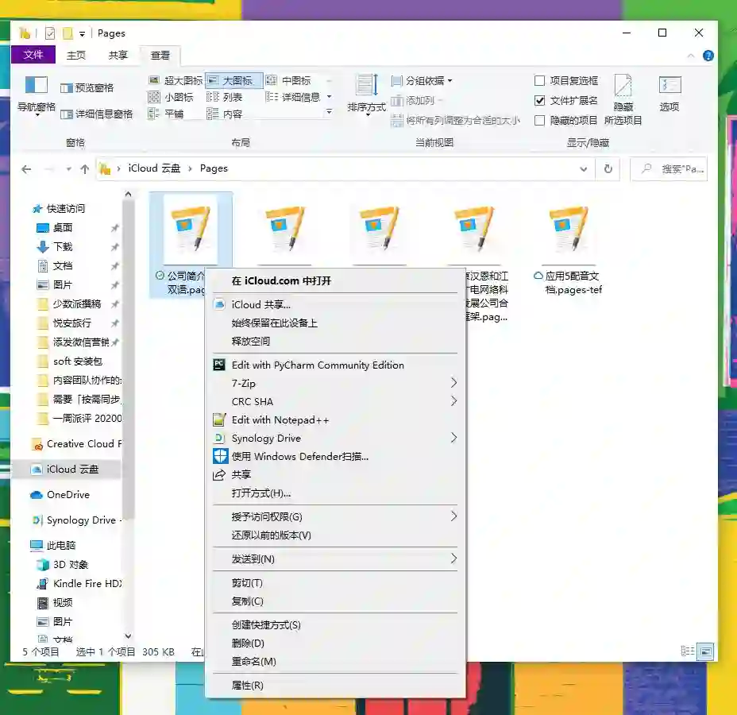Click the 共享 share context menu entry
This screenshot has height=715, width=737.
coord(334,475)
